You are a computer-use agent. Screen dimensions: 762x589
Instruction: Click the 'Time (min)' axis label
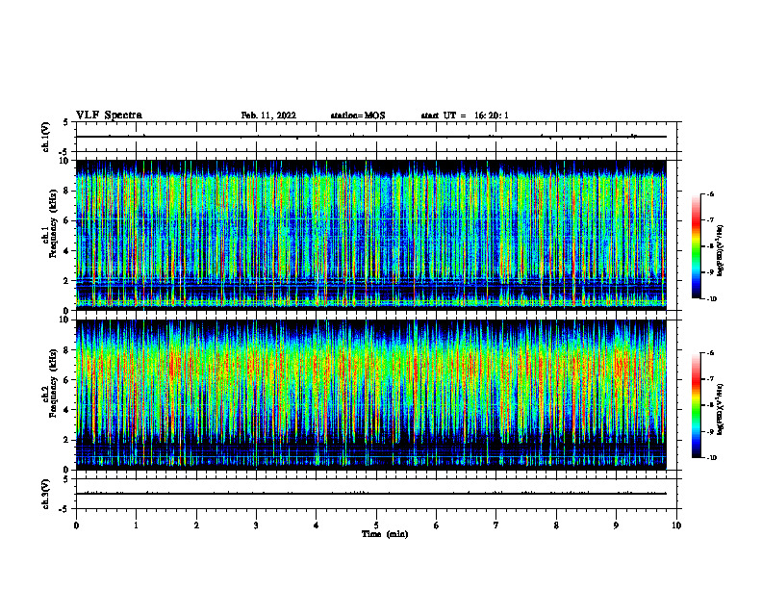tap(385, 534)
